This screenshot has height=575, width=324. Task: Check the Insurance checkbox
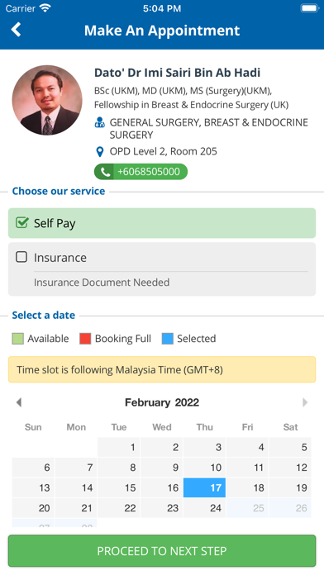[x=21, y=257]
